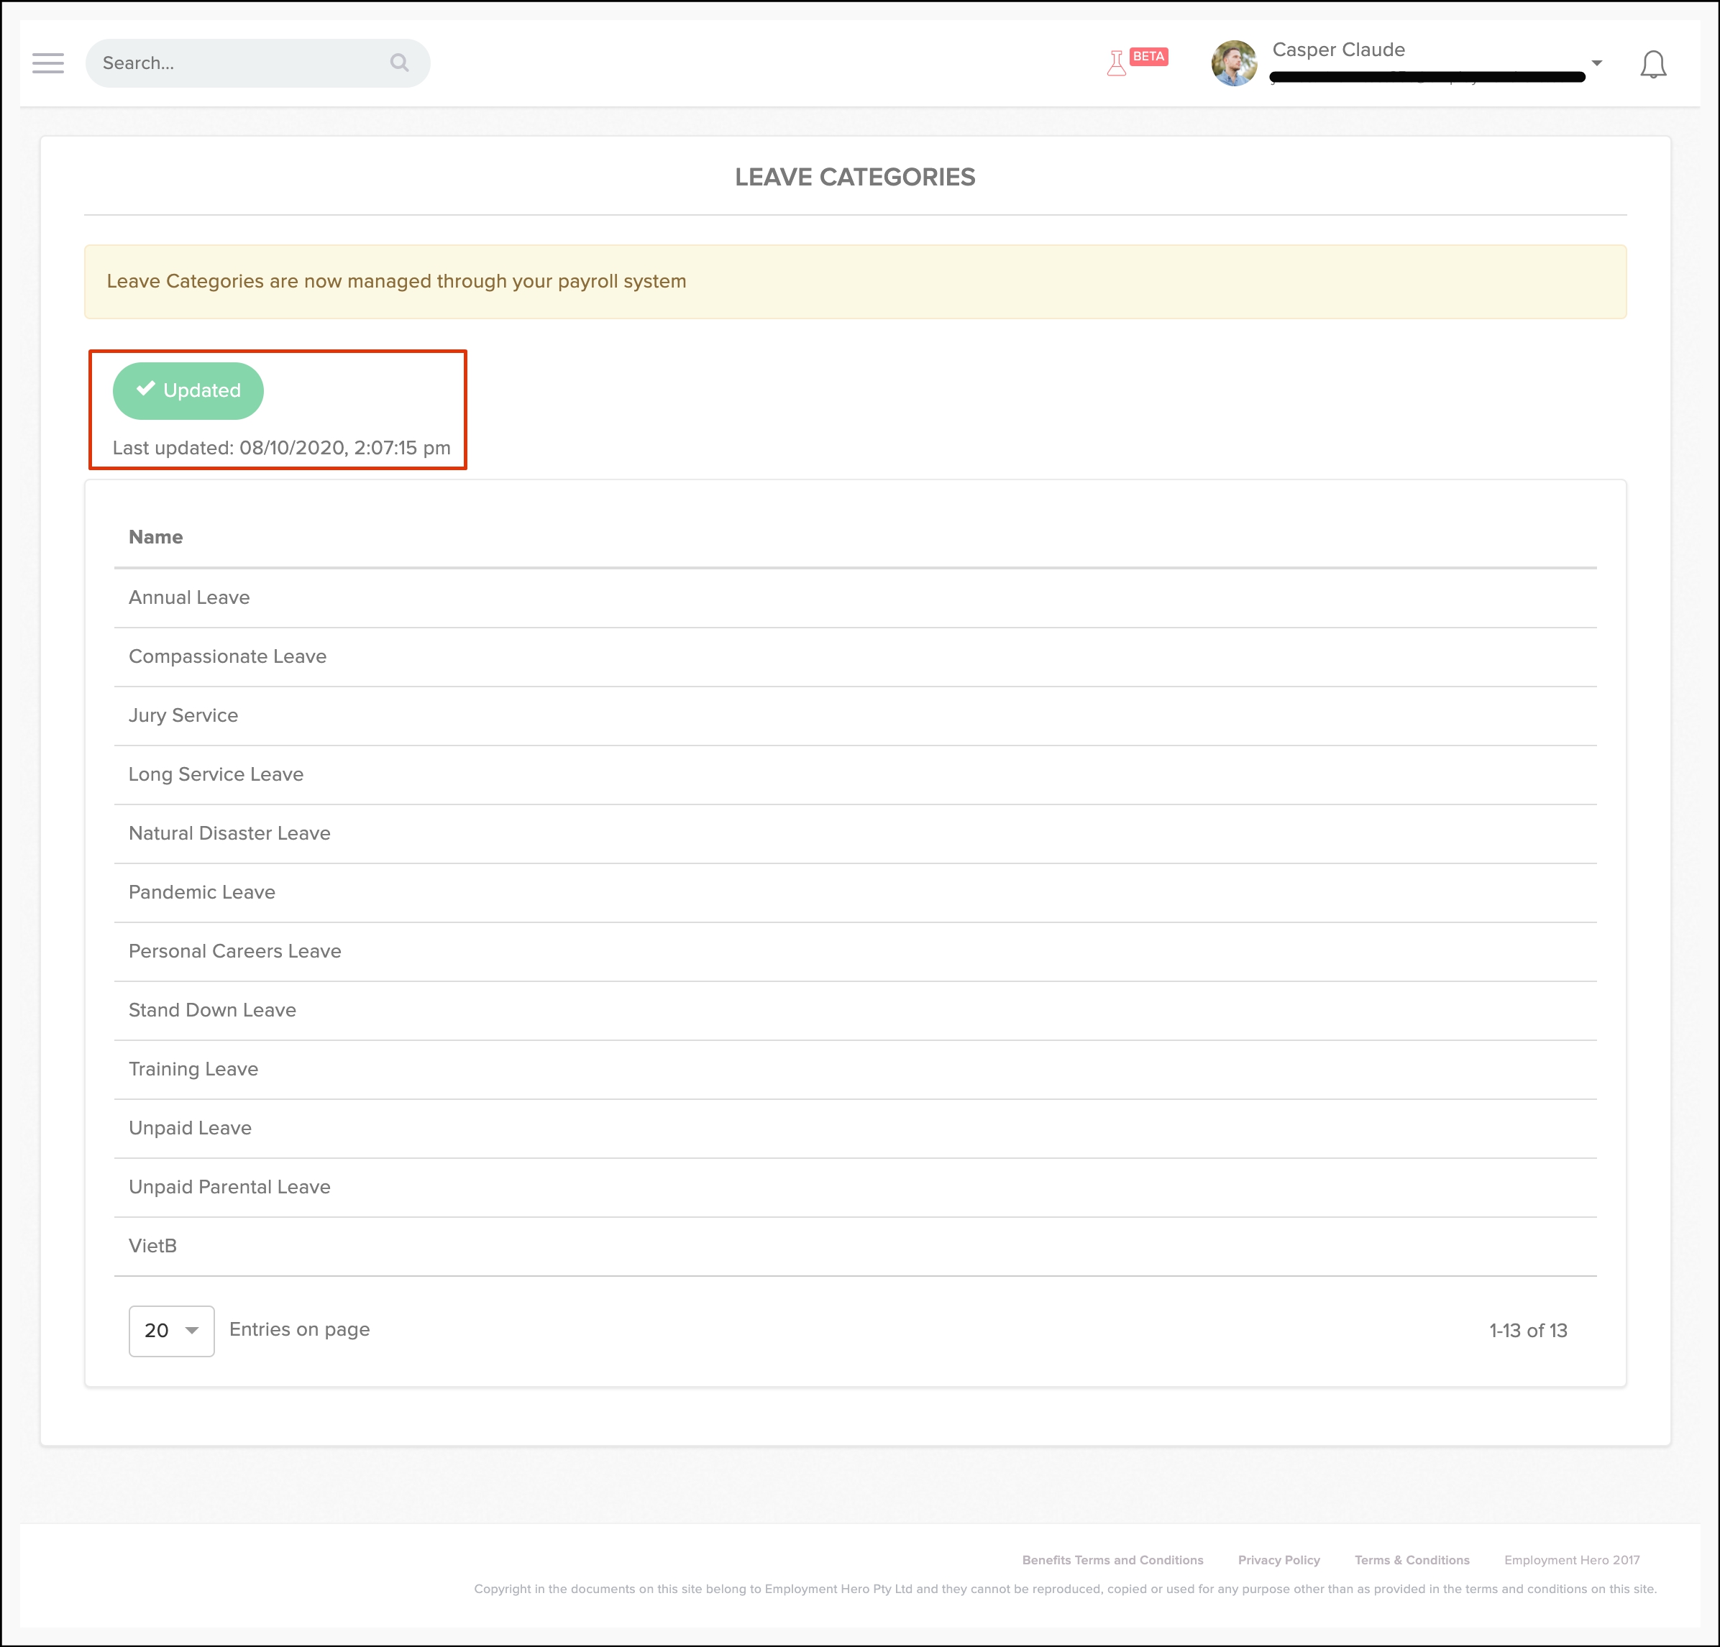Image resolution: width=1720 pixels, height=1647 pixels.
Task: Click the Casper Claude user name
Action: pos(1338,50)
